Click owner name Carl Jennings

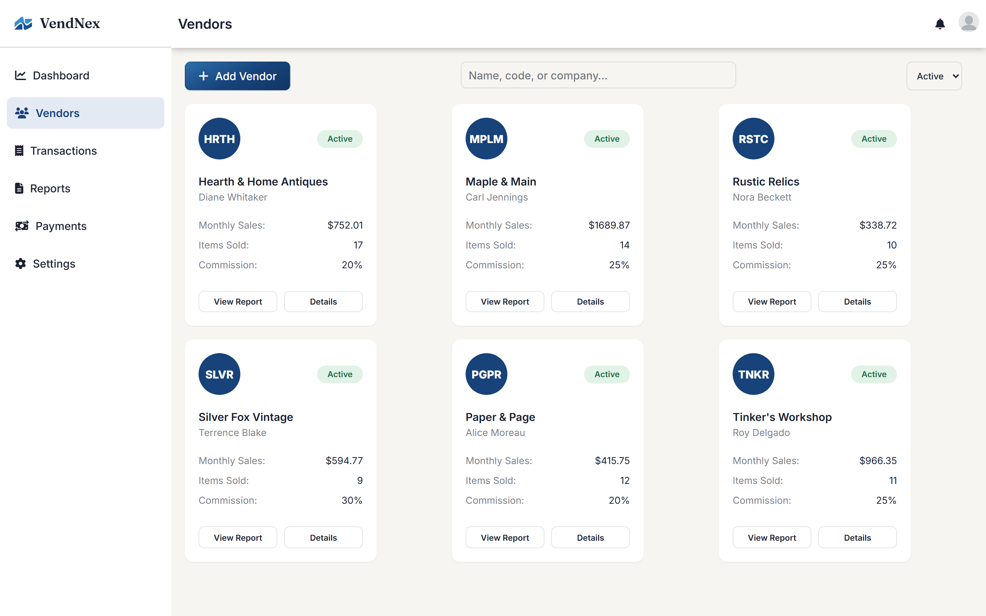497,197
